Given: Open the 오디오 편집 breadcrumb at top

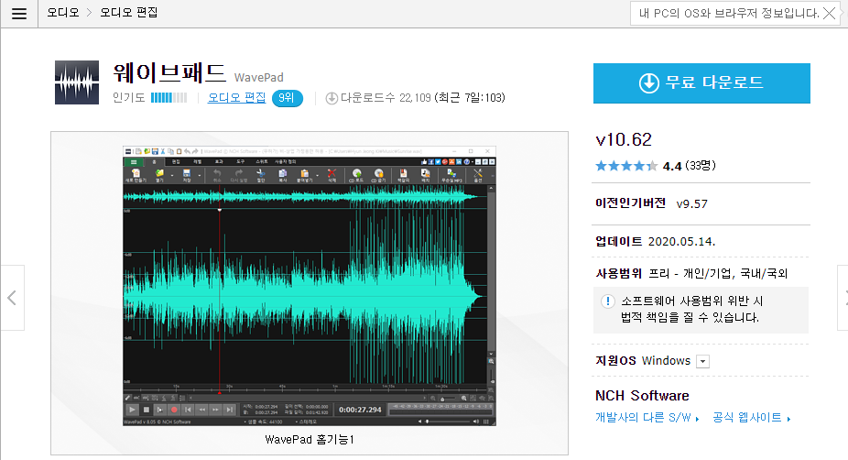Looking at the screenshot, I should (x=129, y=13).
